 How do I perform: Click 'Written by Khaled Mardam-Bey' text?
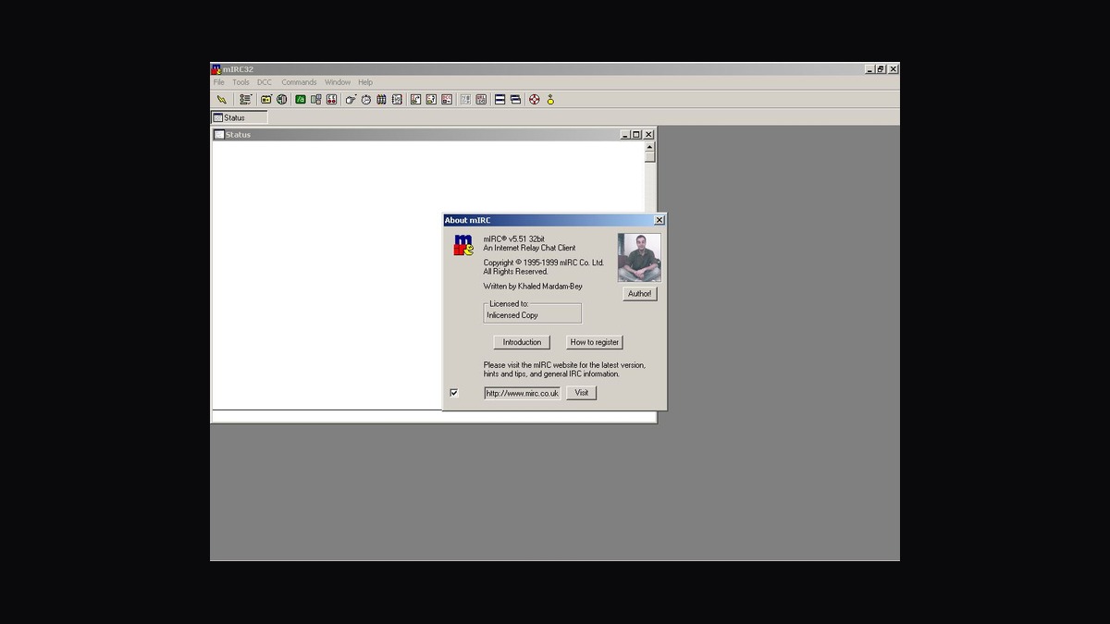(x=533, y=287)
